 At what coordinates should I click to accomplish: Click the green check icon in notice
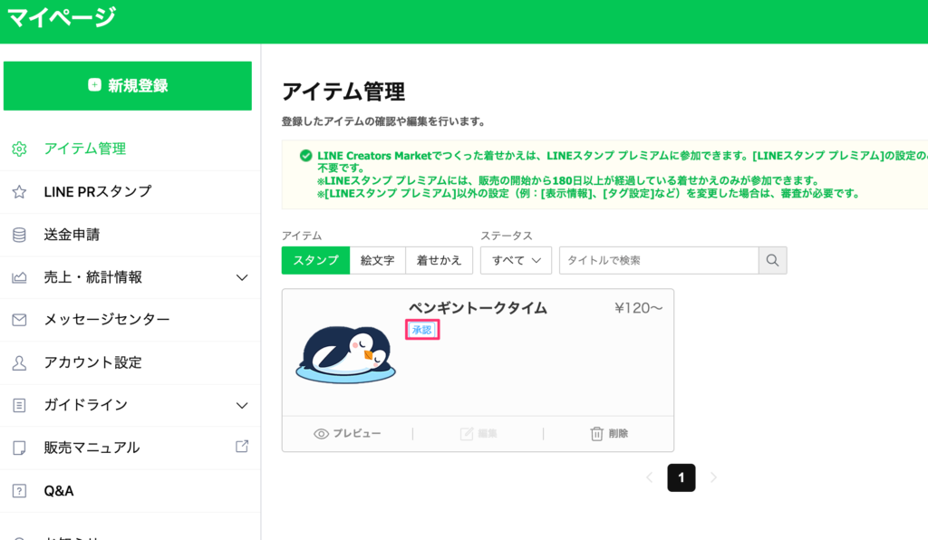click(x=305, y=156)
